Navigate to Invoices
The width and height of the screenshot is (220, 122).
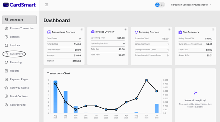point(19,45)
